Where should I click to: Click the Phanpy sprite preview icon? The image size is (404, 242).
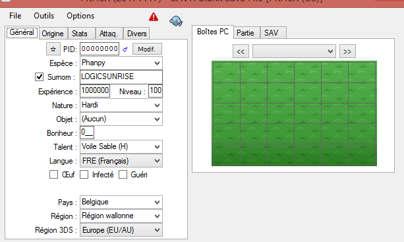pos(176,21)
